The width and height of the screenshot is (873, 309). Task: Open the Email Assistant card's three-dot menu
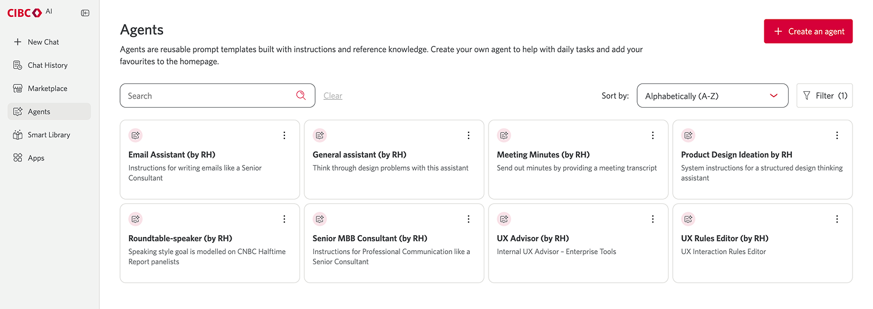284,135
